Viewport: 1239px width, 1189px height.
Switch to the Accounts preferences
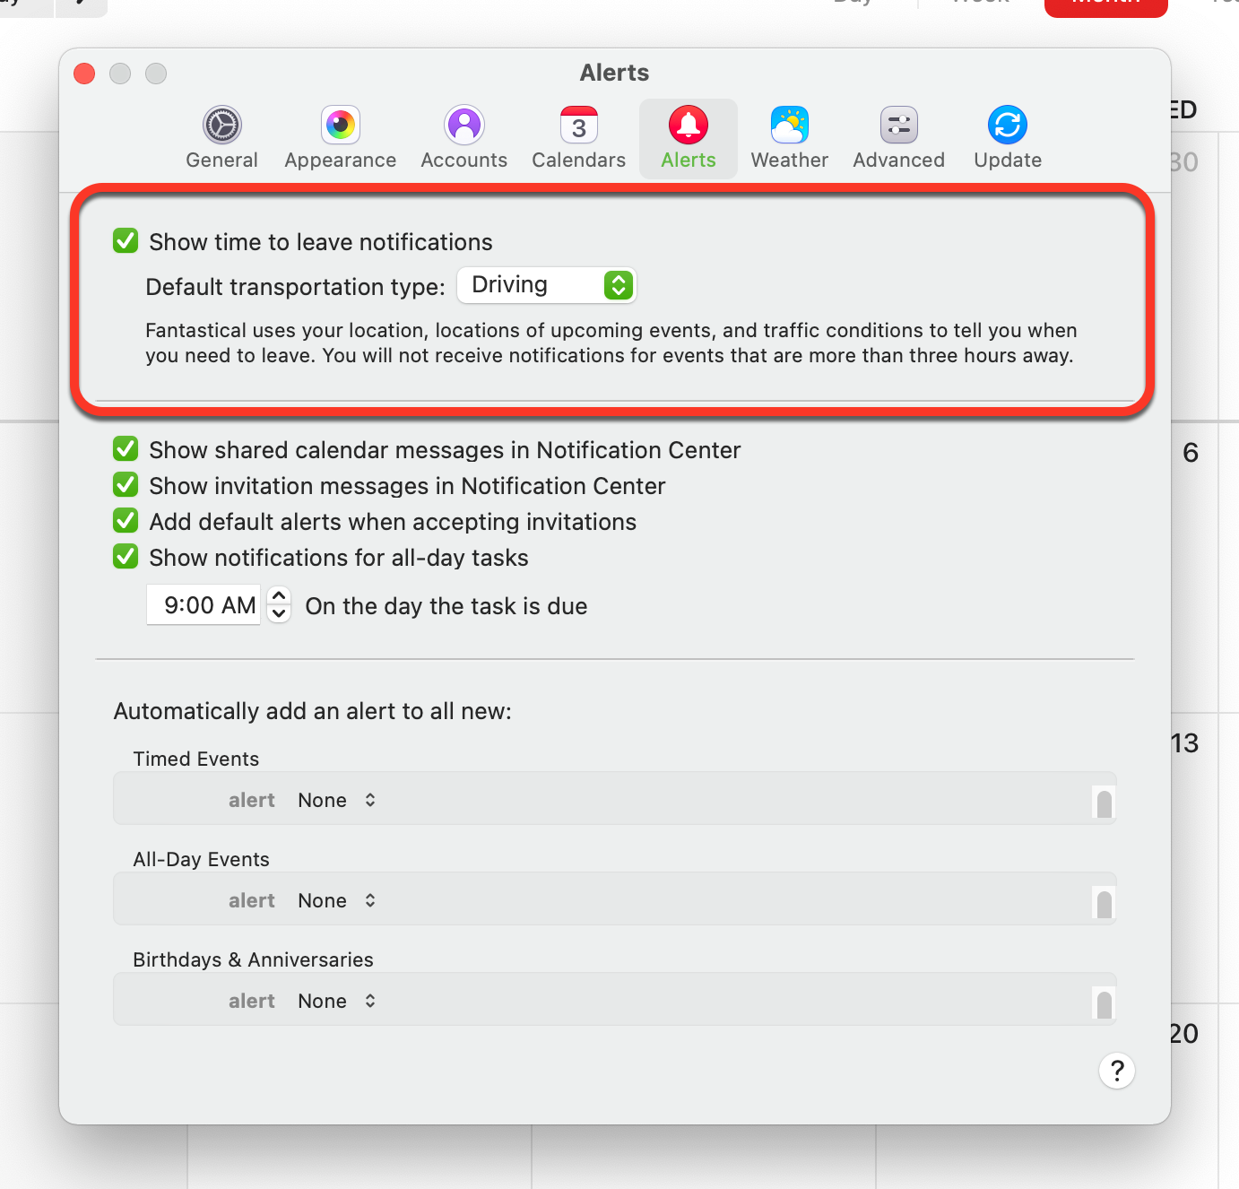coord(464,138)
